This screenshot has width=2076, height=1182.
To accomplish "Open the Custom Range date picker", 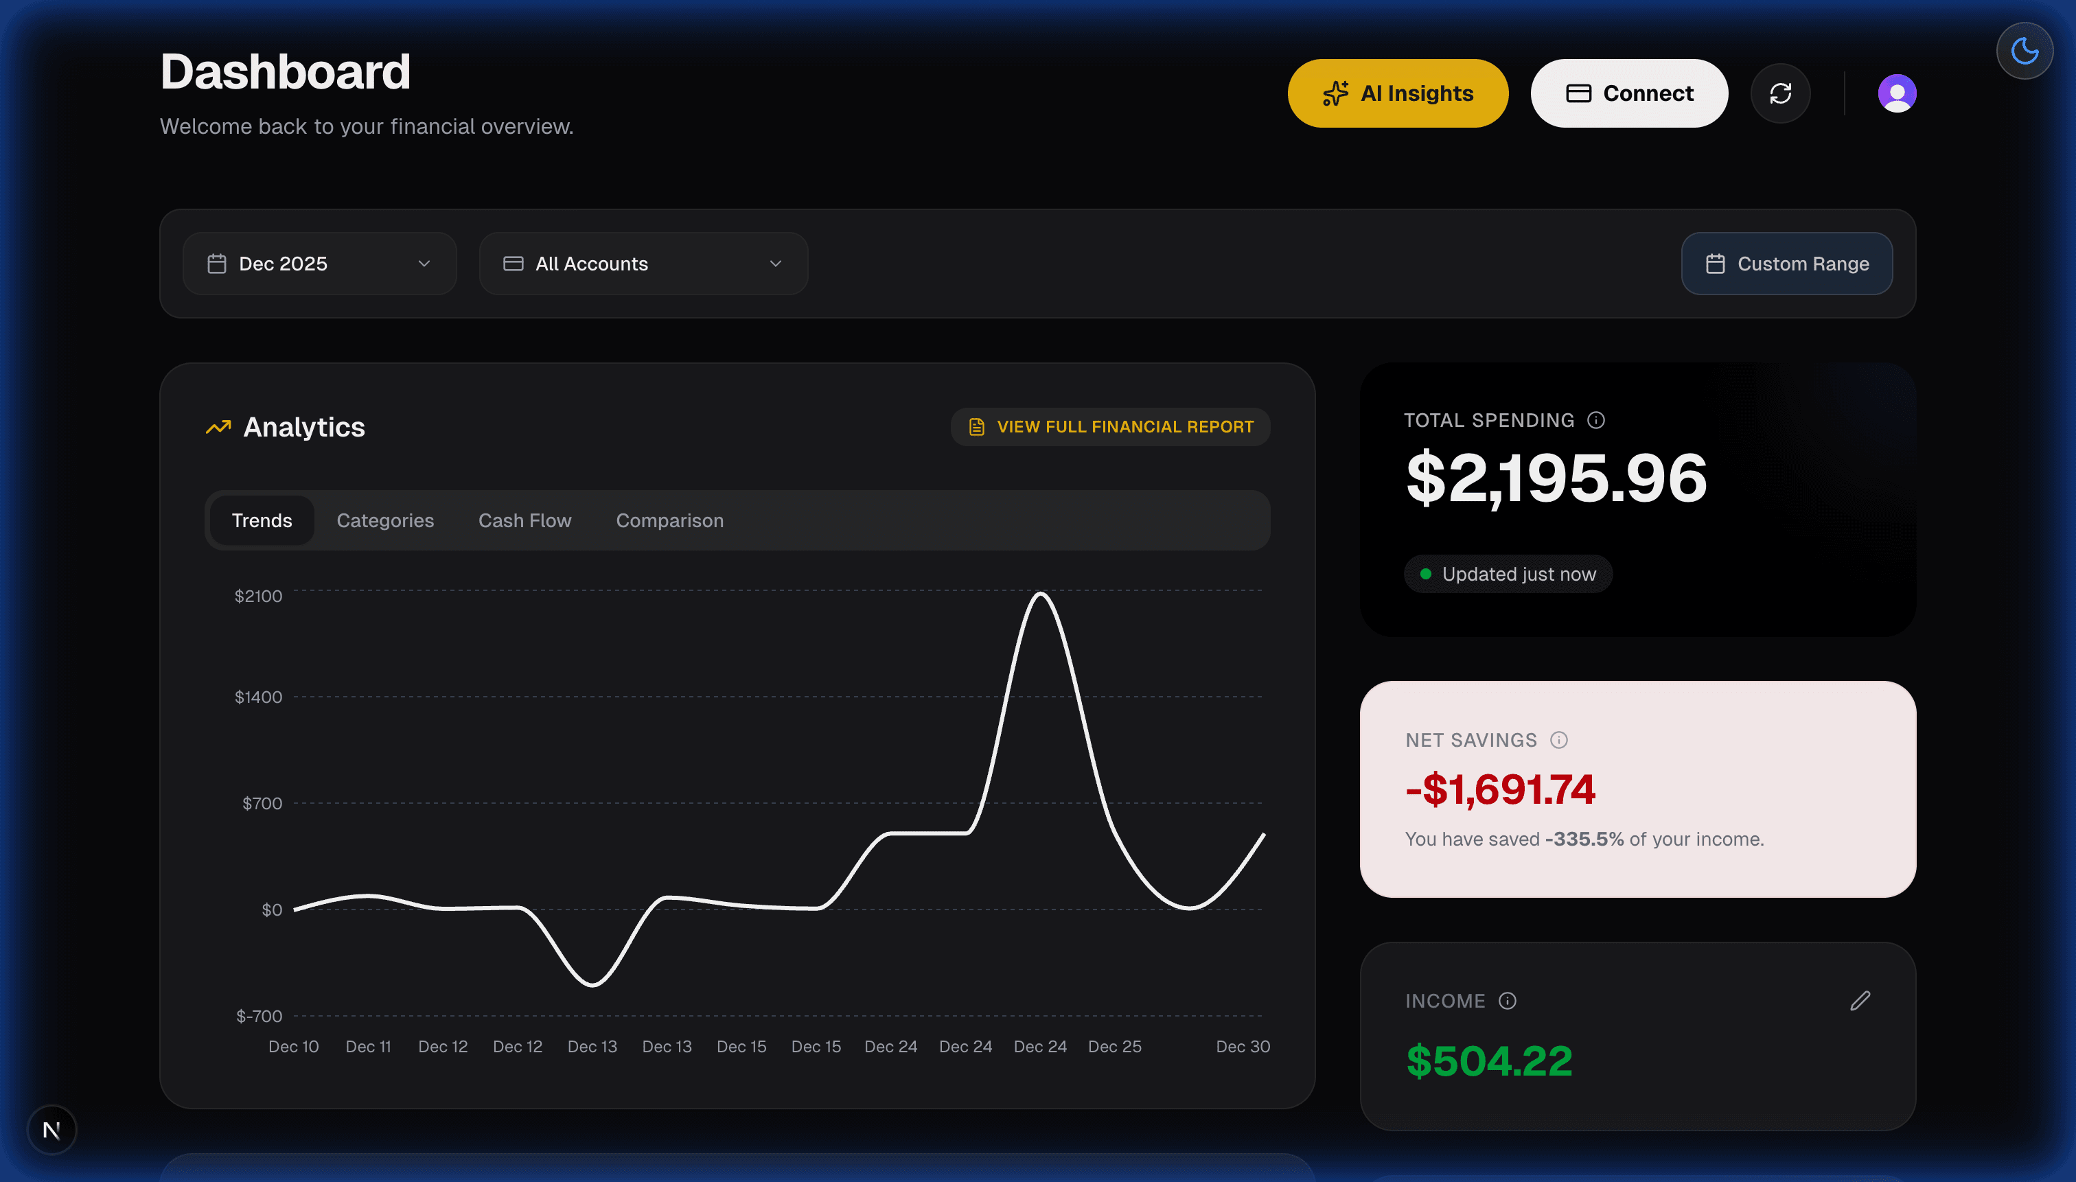I will [x=1786, y=263].
